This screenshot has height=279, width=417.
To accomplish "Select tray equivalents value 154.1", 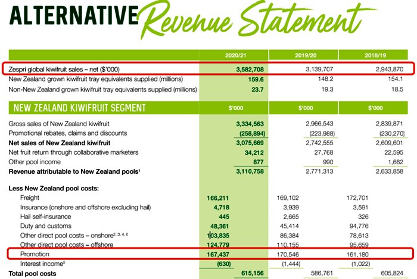I will [395, 79].
